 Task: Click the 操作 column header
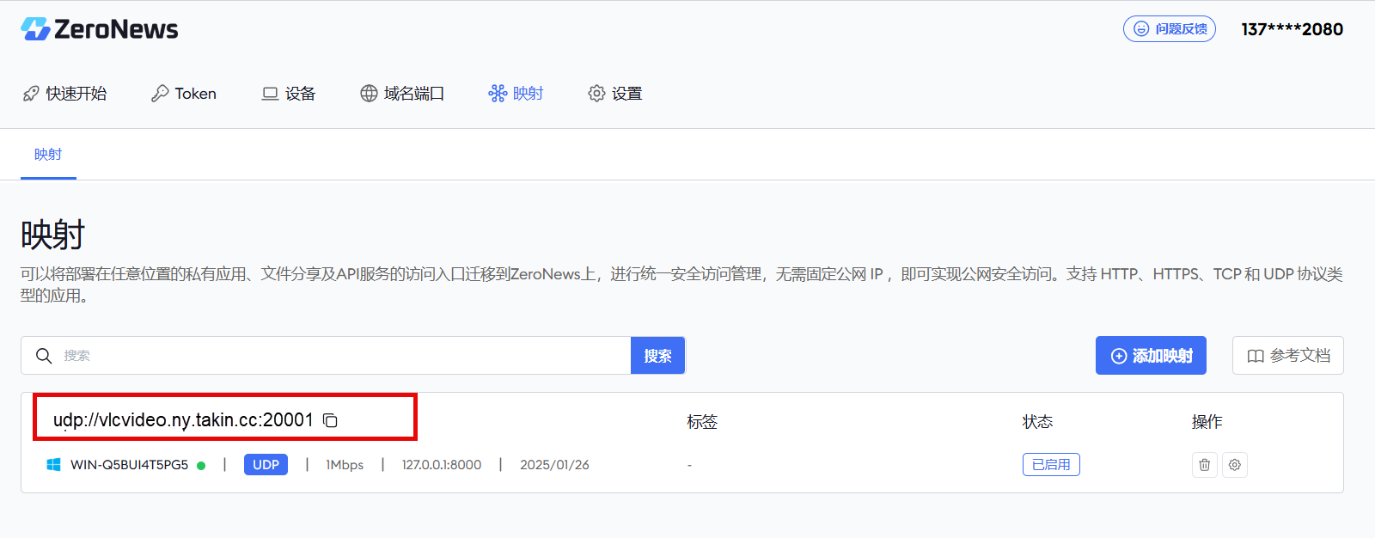(x=1207, y=422)
